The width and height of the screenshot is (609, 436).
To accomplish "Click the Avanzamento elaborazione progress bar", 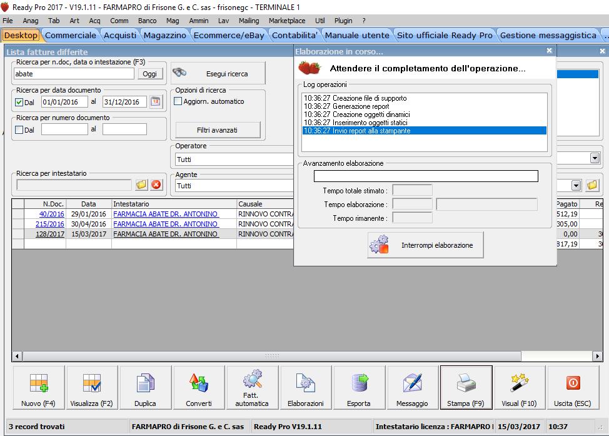I will coord(426,176).
